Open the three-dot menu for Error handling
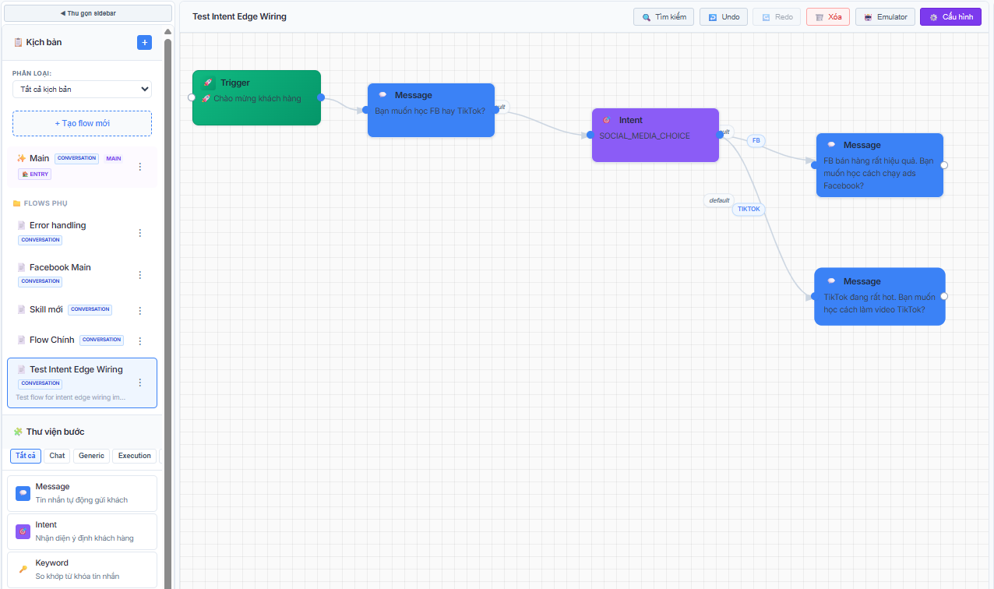The width and height of the screenshot is (994, 589). (140, 233)
